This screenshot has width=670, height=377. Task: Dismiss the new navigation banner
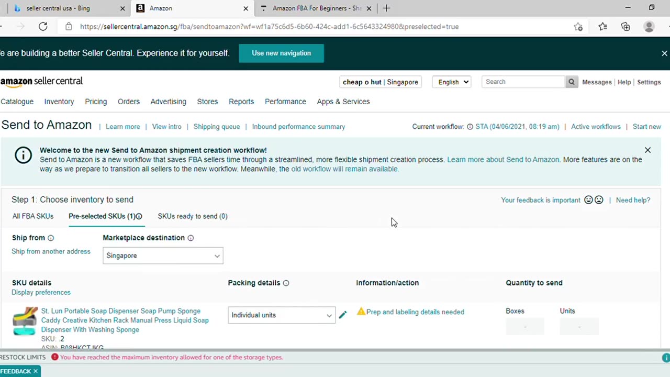(664, 53)
